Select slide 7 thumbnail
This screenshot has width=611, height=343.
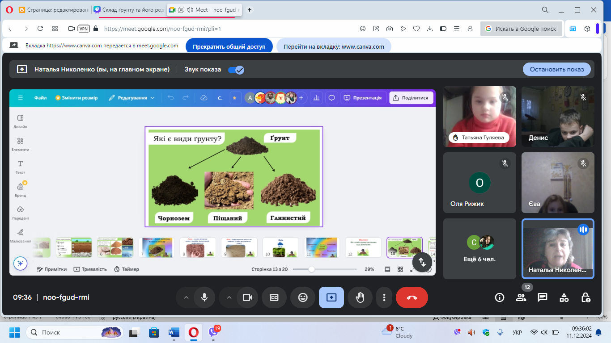coord(157,247)
